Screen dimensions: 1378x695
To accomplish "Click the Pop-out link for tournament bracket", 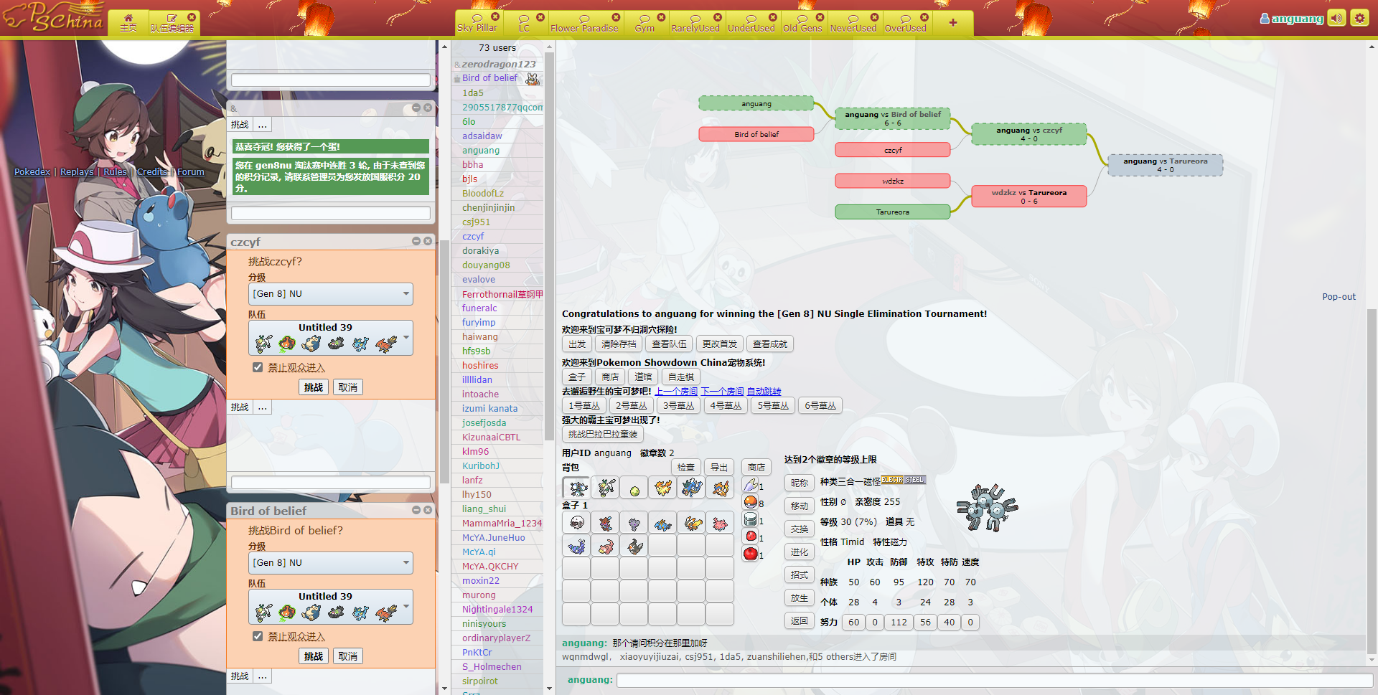I will point(1339,297).
